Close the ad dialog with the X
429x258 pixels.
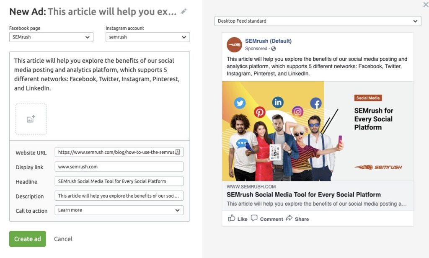(x=426, y=5)
